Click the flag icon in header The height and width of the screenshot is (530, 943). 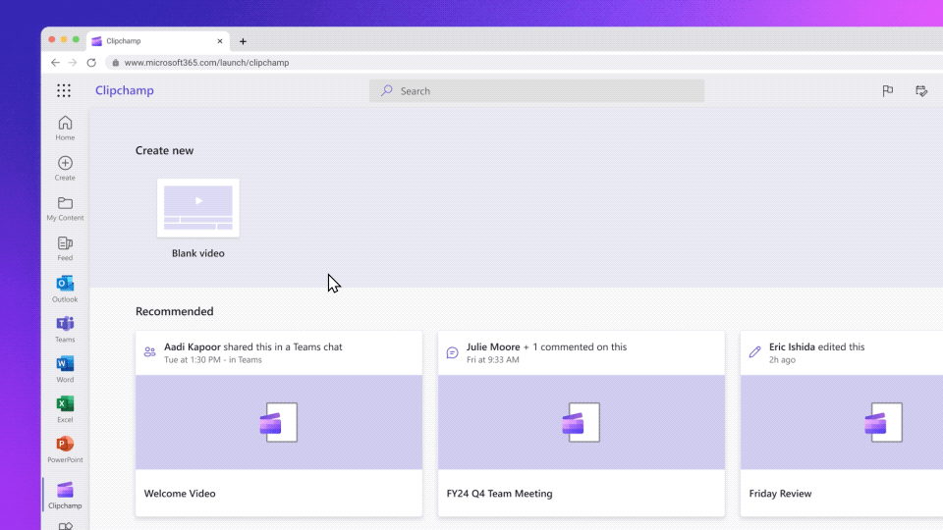point(887,91)
